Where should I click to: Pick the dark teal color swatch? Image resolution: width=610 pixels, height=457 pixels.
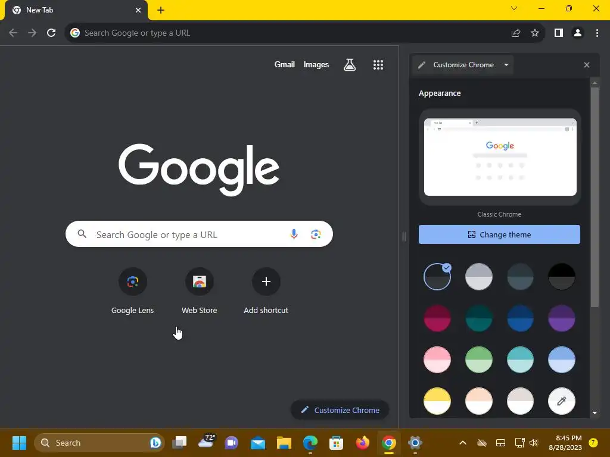point(478,318)
